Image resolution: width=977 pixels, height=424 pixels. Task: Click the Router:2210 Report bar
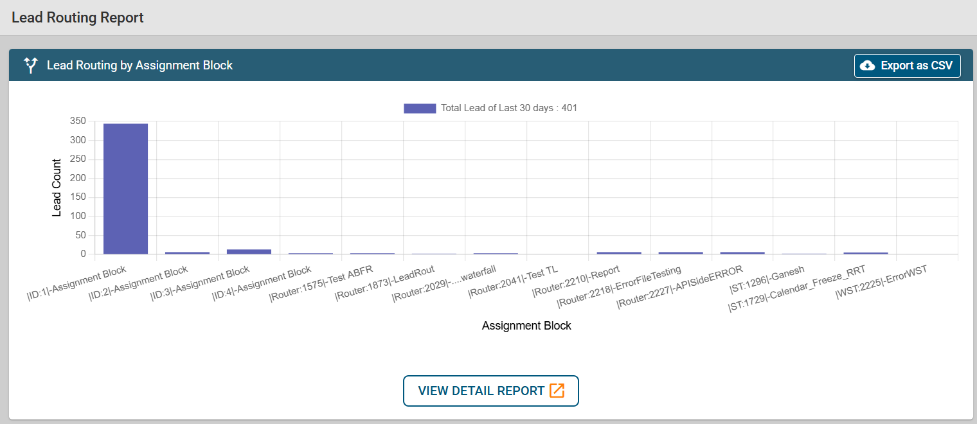(619, 253)
